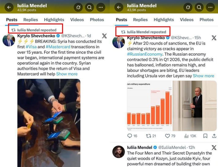Repost the post with 21 reposts
This screenshot has width=218, height=167.
pos(151,136)
